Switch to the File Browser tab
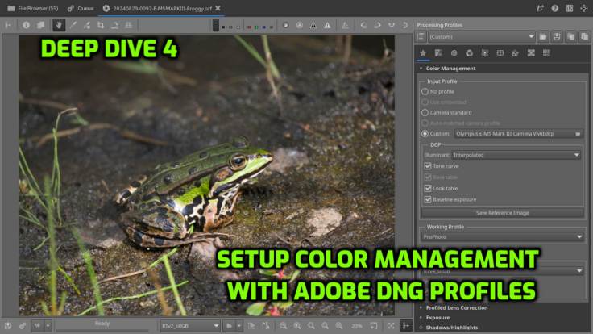 tap(32, 8)
